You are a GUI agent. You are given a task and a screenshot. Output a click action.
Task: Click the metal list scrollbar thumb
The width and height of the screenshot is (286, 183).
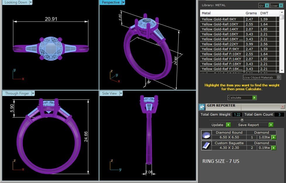coord(282,17)
